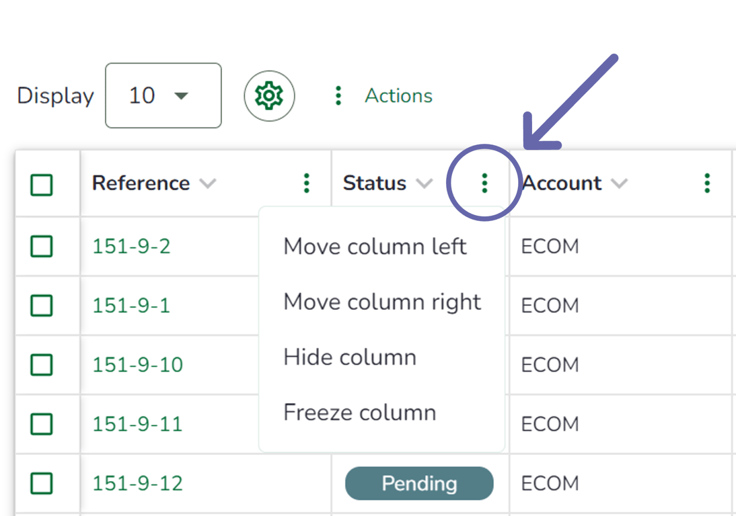This screenshot has height=516, width=736.
Task: Click the green gear settings icon
Action: (x=269, y=96)
